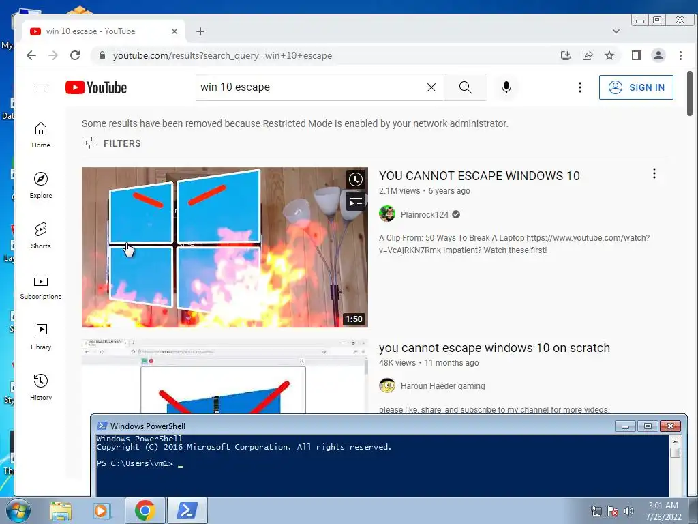Click the PowerShell title bar icon
Screen dimensions: 698x524
tap(102, 426)
